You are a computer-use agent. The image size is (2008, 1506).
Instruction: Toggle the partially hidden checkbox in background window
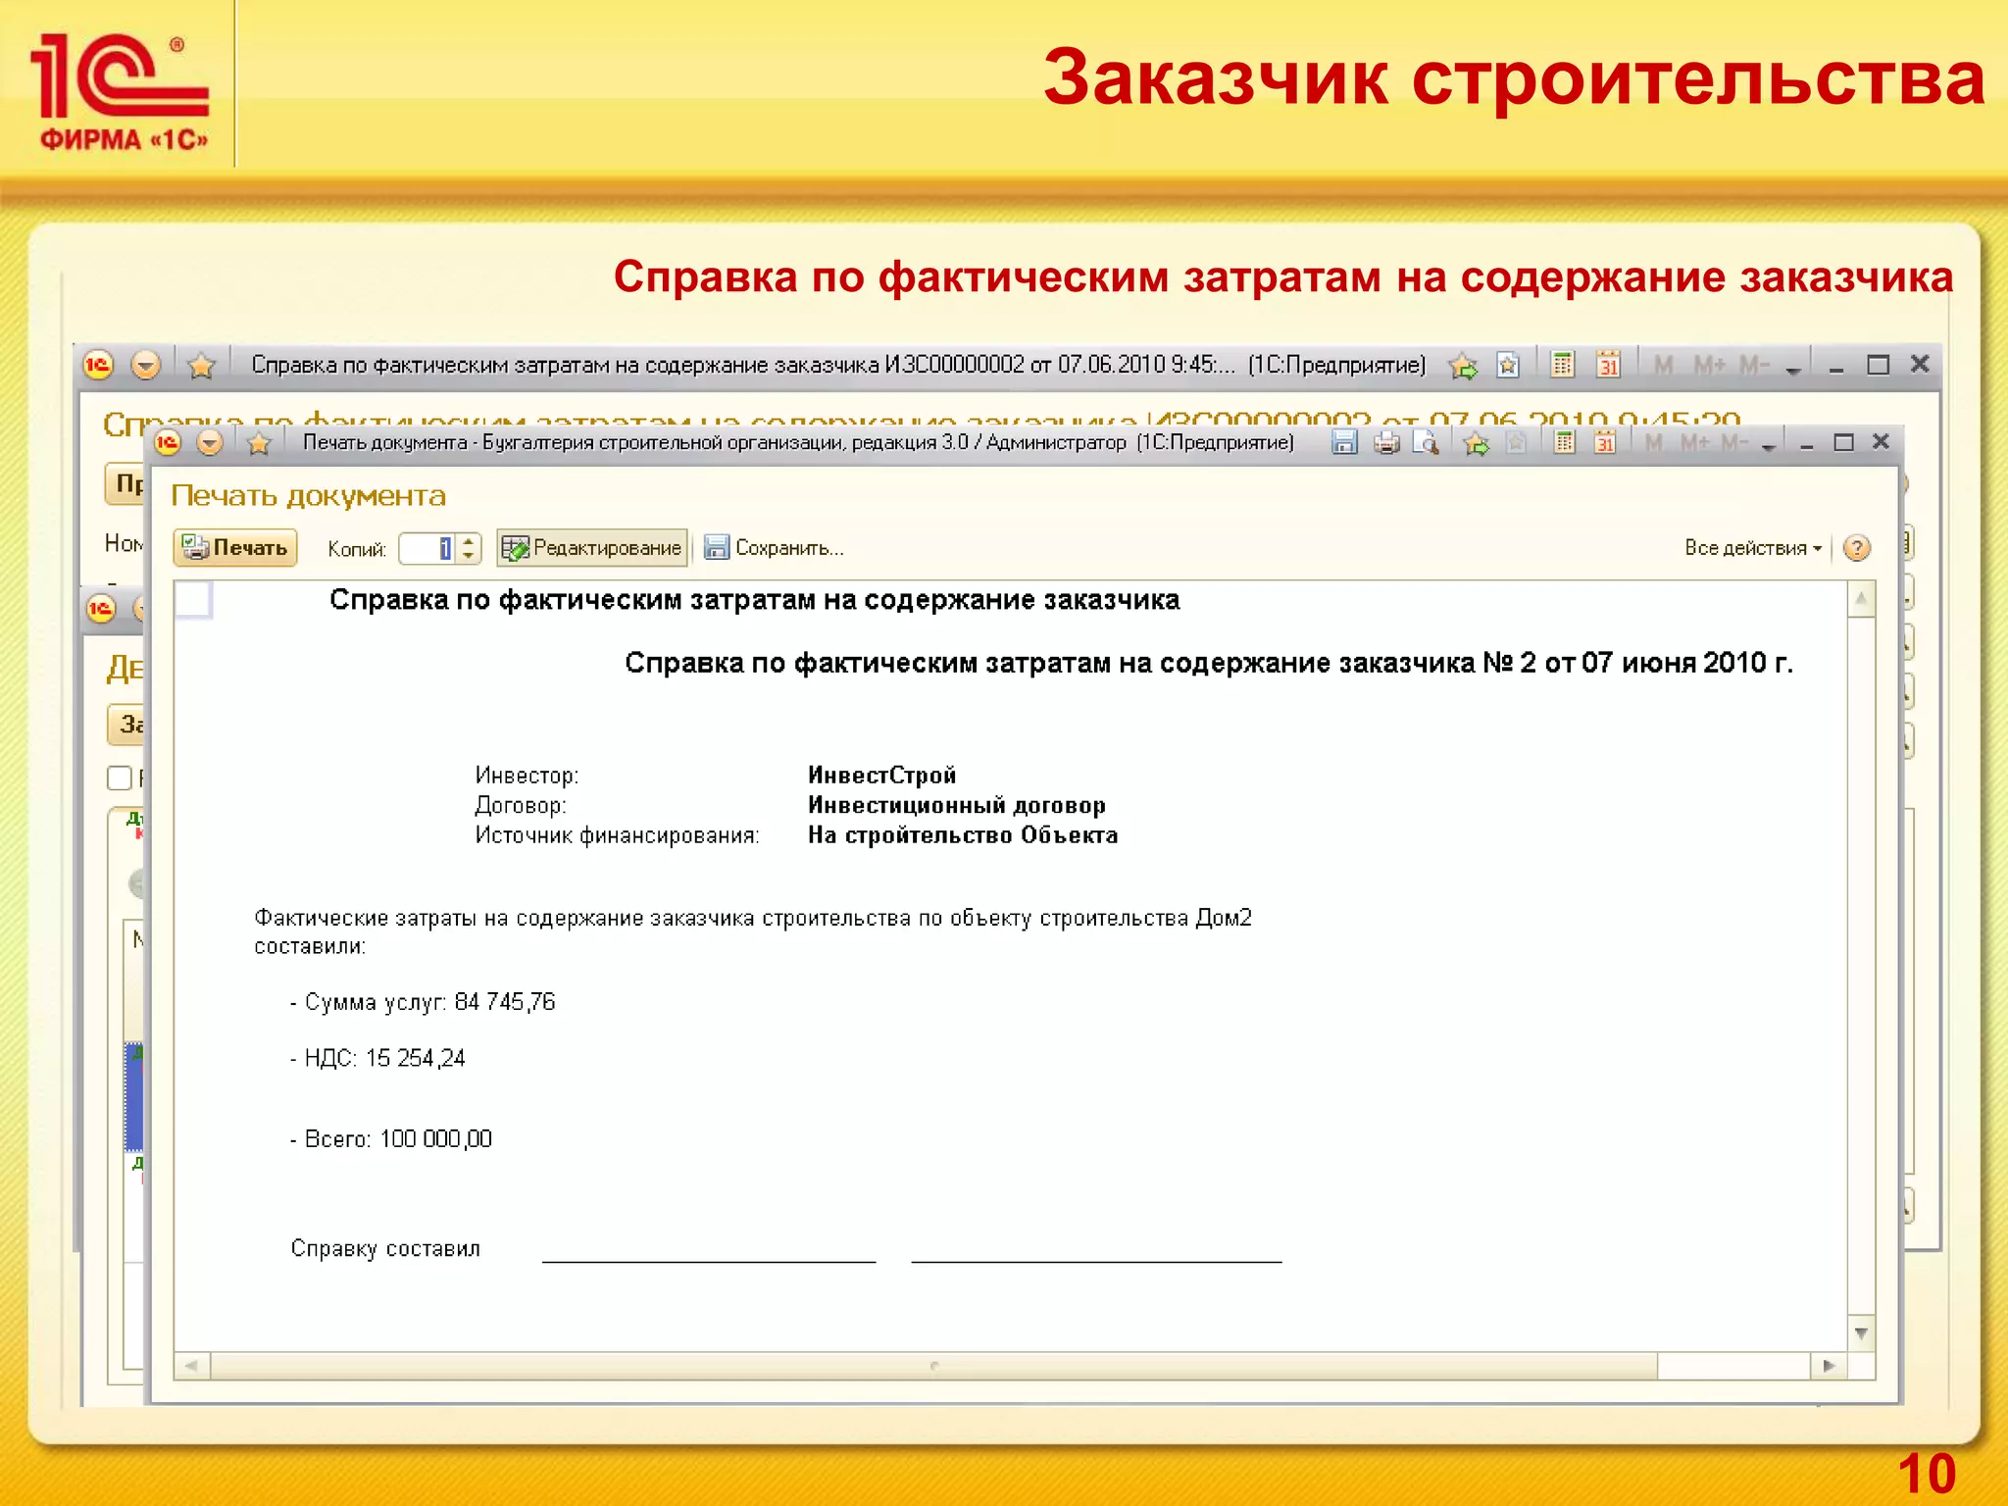120,778
